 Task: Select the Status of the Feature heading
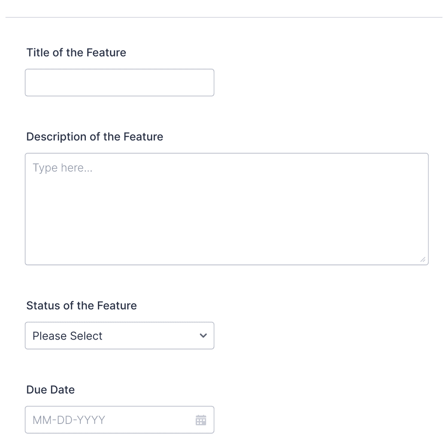point(82,305)
